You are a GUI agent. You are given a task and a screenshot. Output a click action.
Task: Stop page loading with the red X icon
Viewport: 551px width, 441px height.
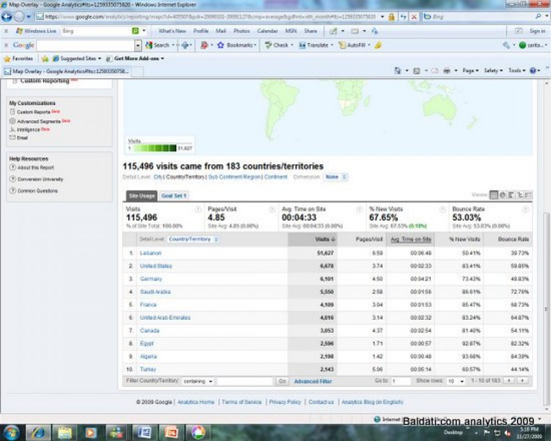pyautogui.click(x=414, y=17)
